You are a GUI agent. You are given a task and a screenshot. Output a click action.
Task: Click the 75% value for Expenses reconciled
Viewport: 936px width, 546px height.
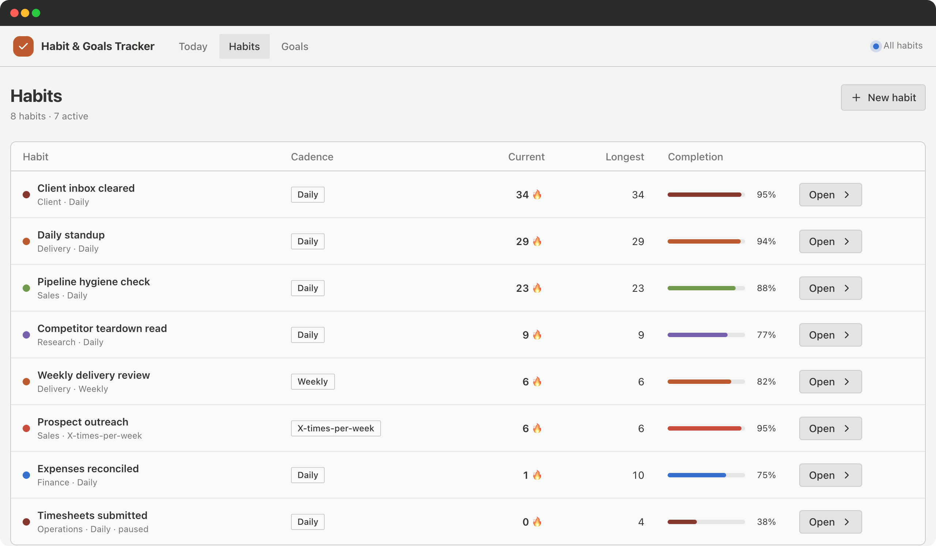766,475
